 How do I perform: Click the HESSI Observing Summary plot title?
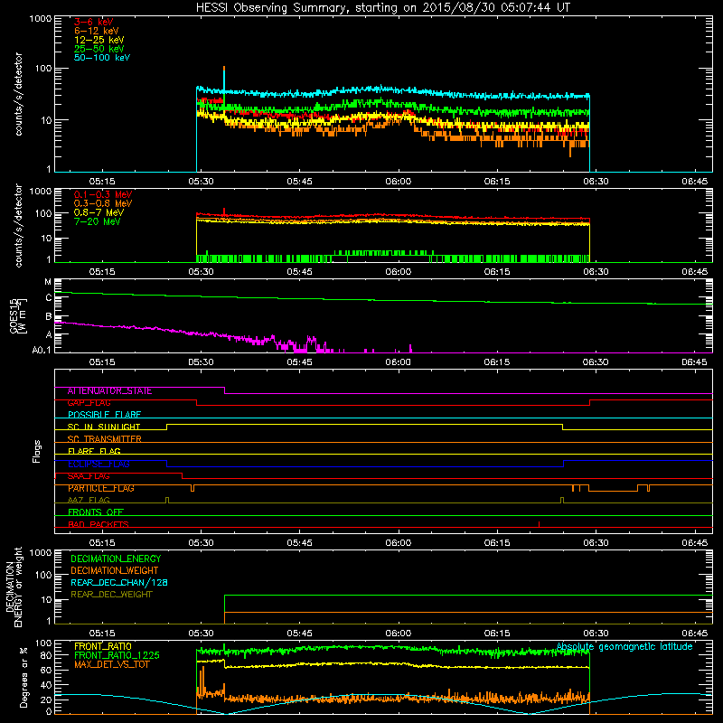tap(383, 8)
